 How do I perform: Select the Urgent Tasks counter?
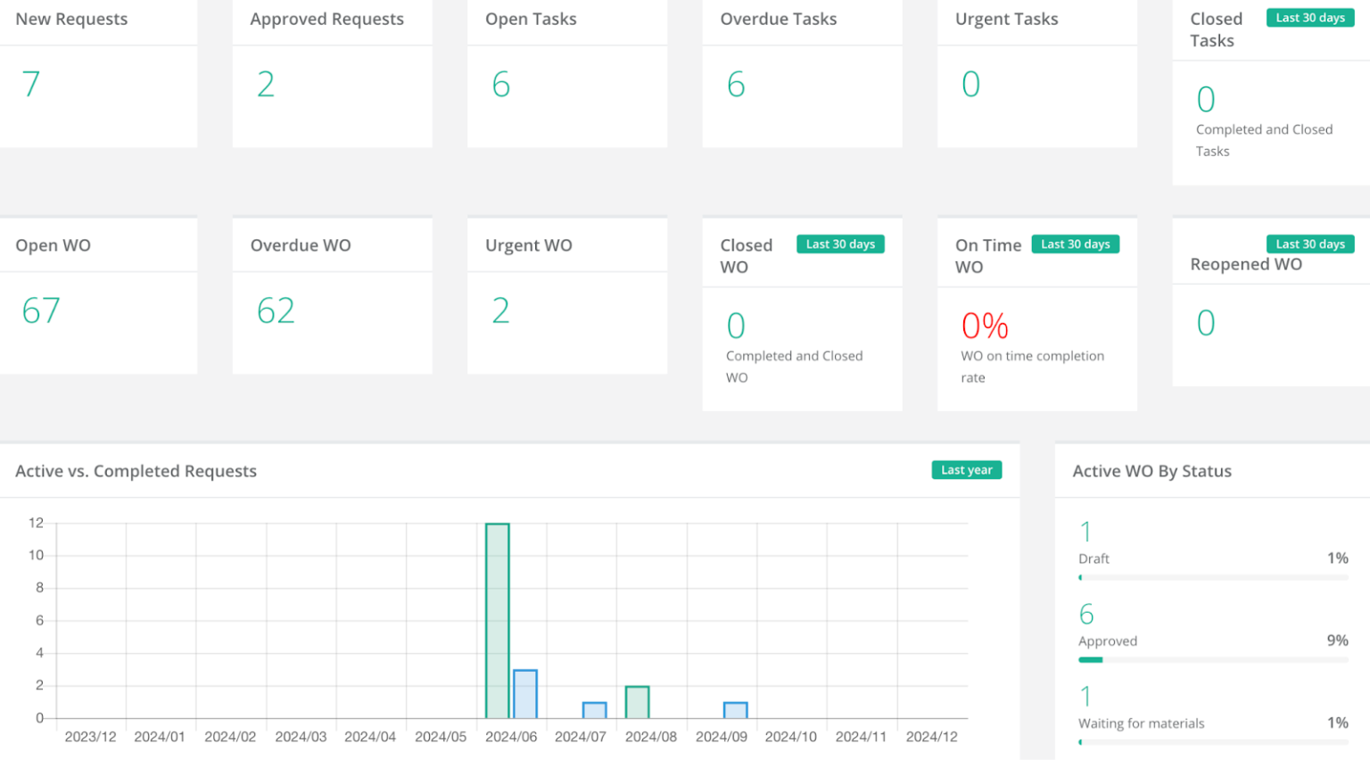point(1035,71)
